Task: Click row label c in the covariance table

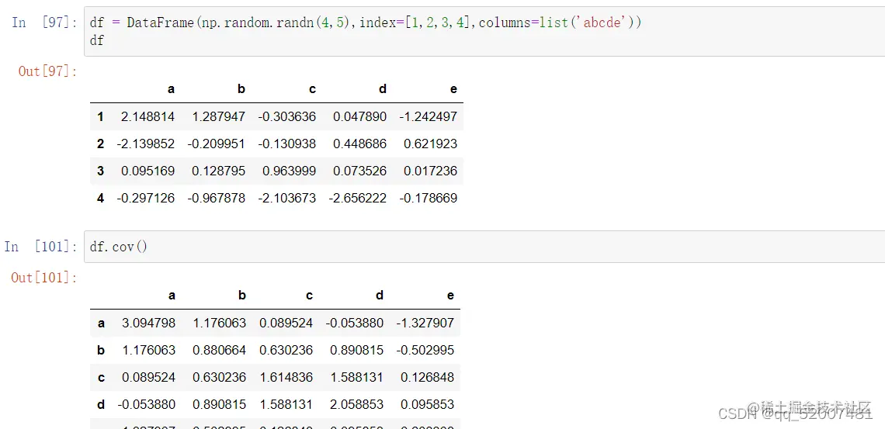Action: [101, 377]
